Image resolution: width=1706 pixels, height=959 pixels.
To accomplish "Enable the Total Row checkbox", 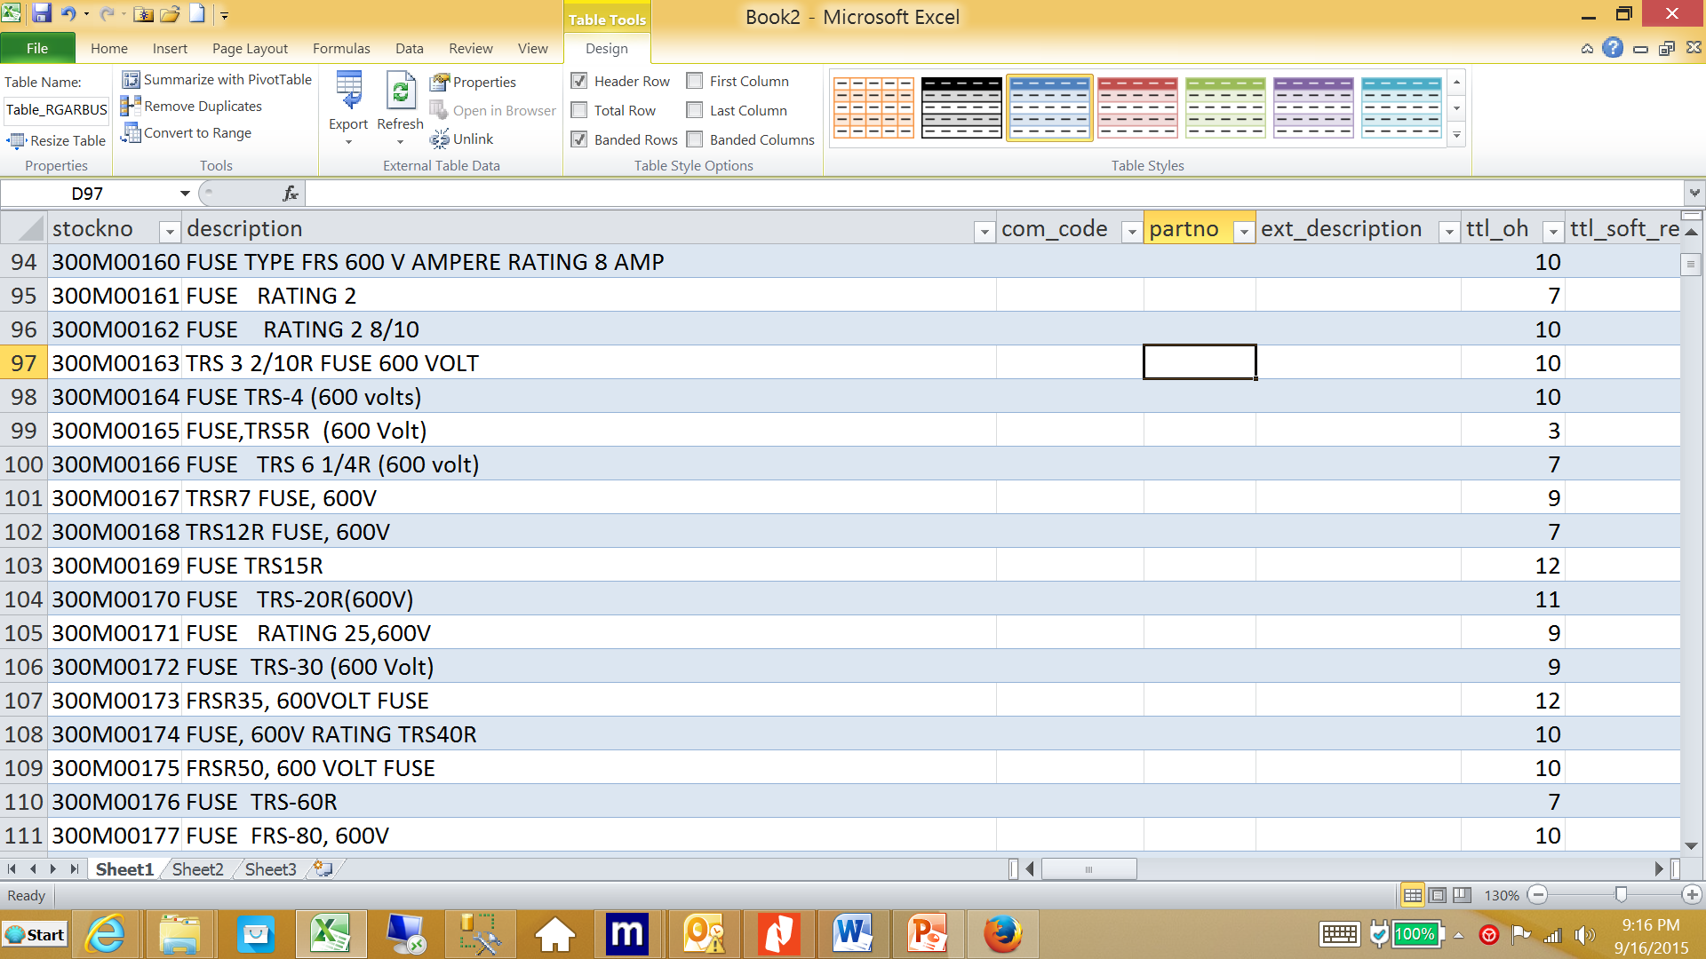I will 579,110.
